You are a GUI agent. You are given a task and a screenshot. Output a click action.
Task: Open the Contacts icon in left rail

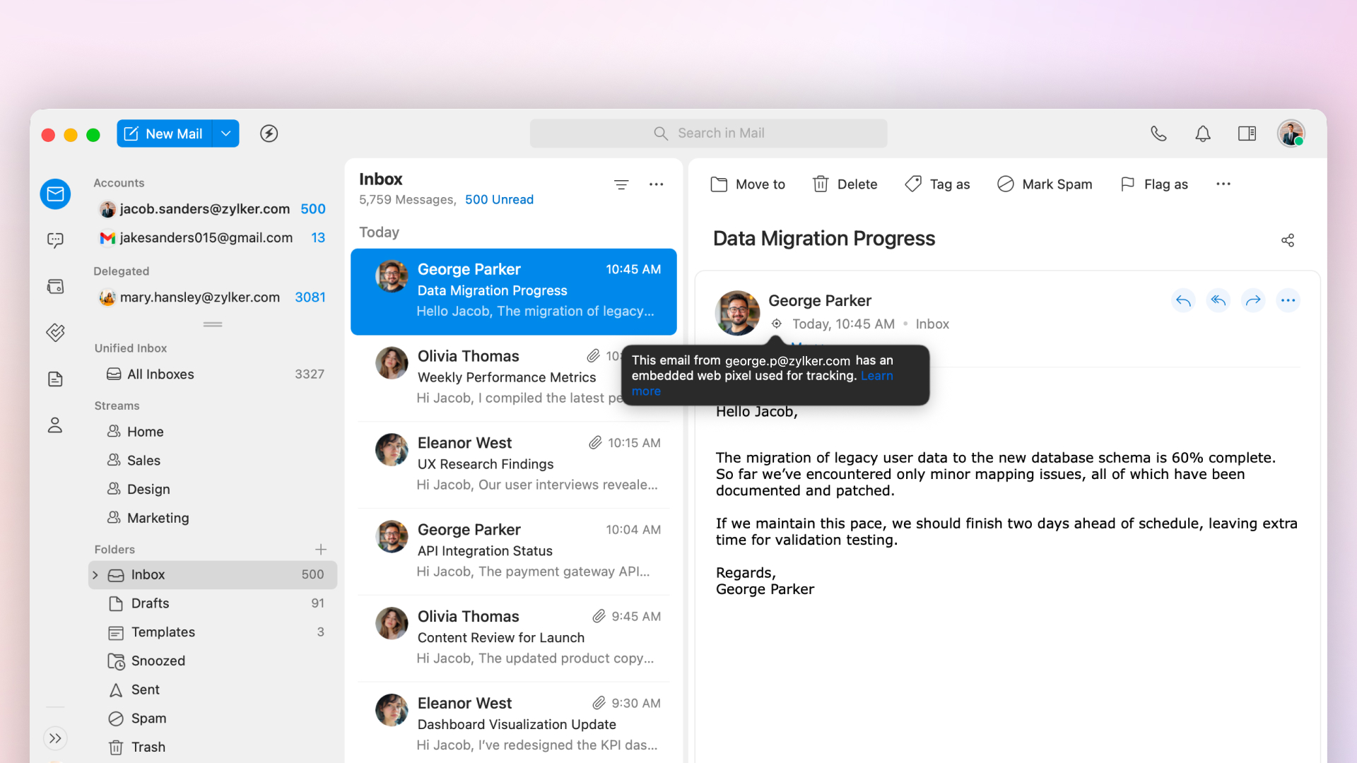(55, 425)
